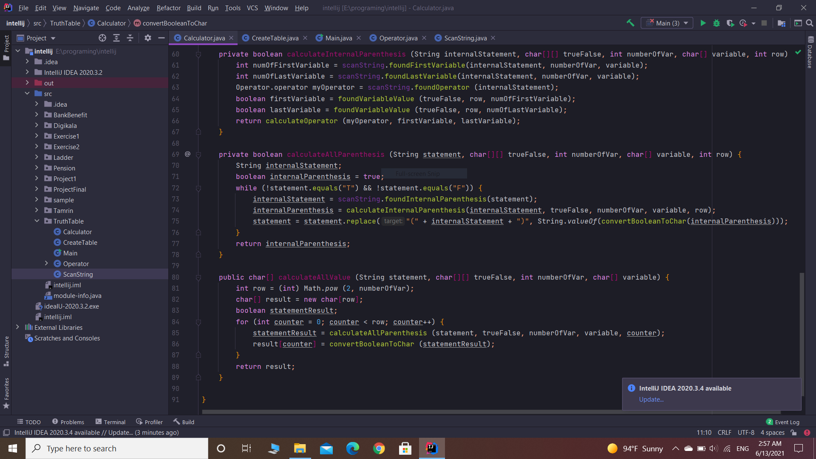Expand all icon in Project panel
Image resolution: width=816 pixels, height=459 pixels.
point(116,38)
